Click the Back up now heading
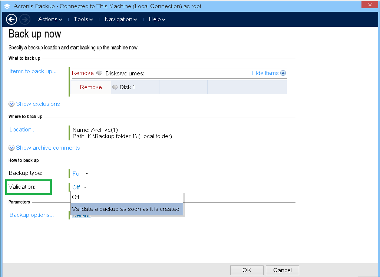The height and width of the screenshot is (277, 380). 34,34
